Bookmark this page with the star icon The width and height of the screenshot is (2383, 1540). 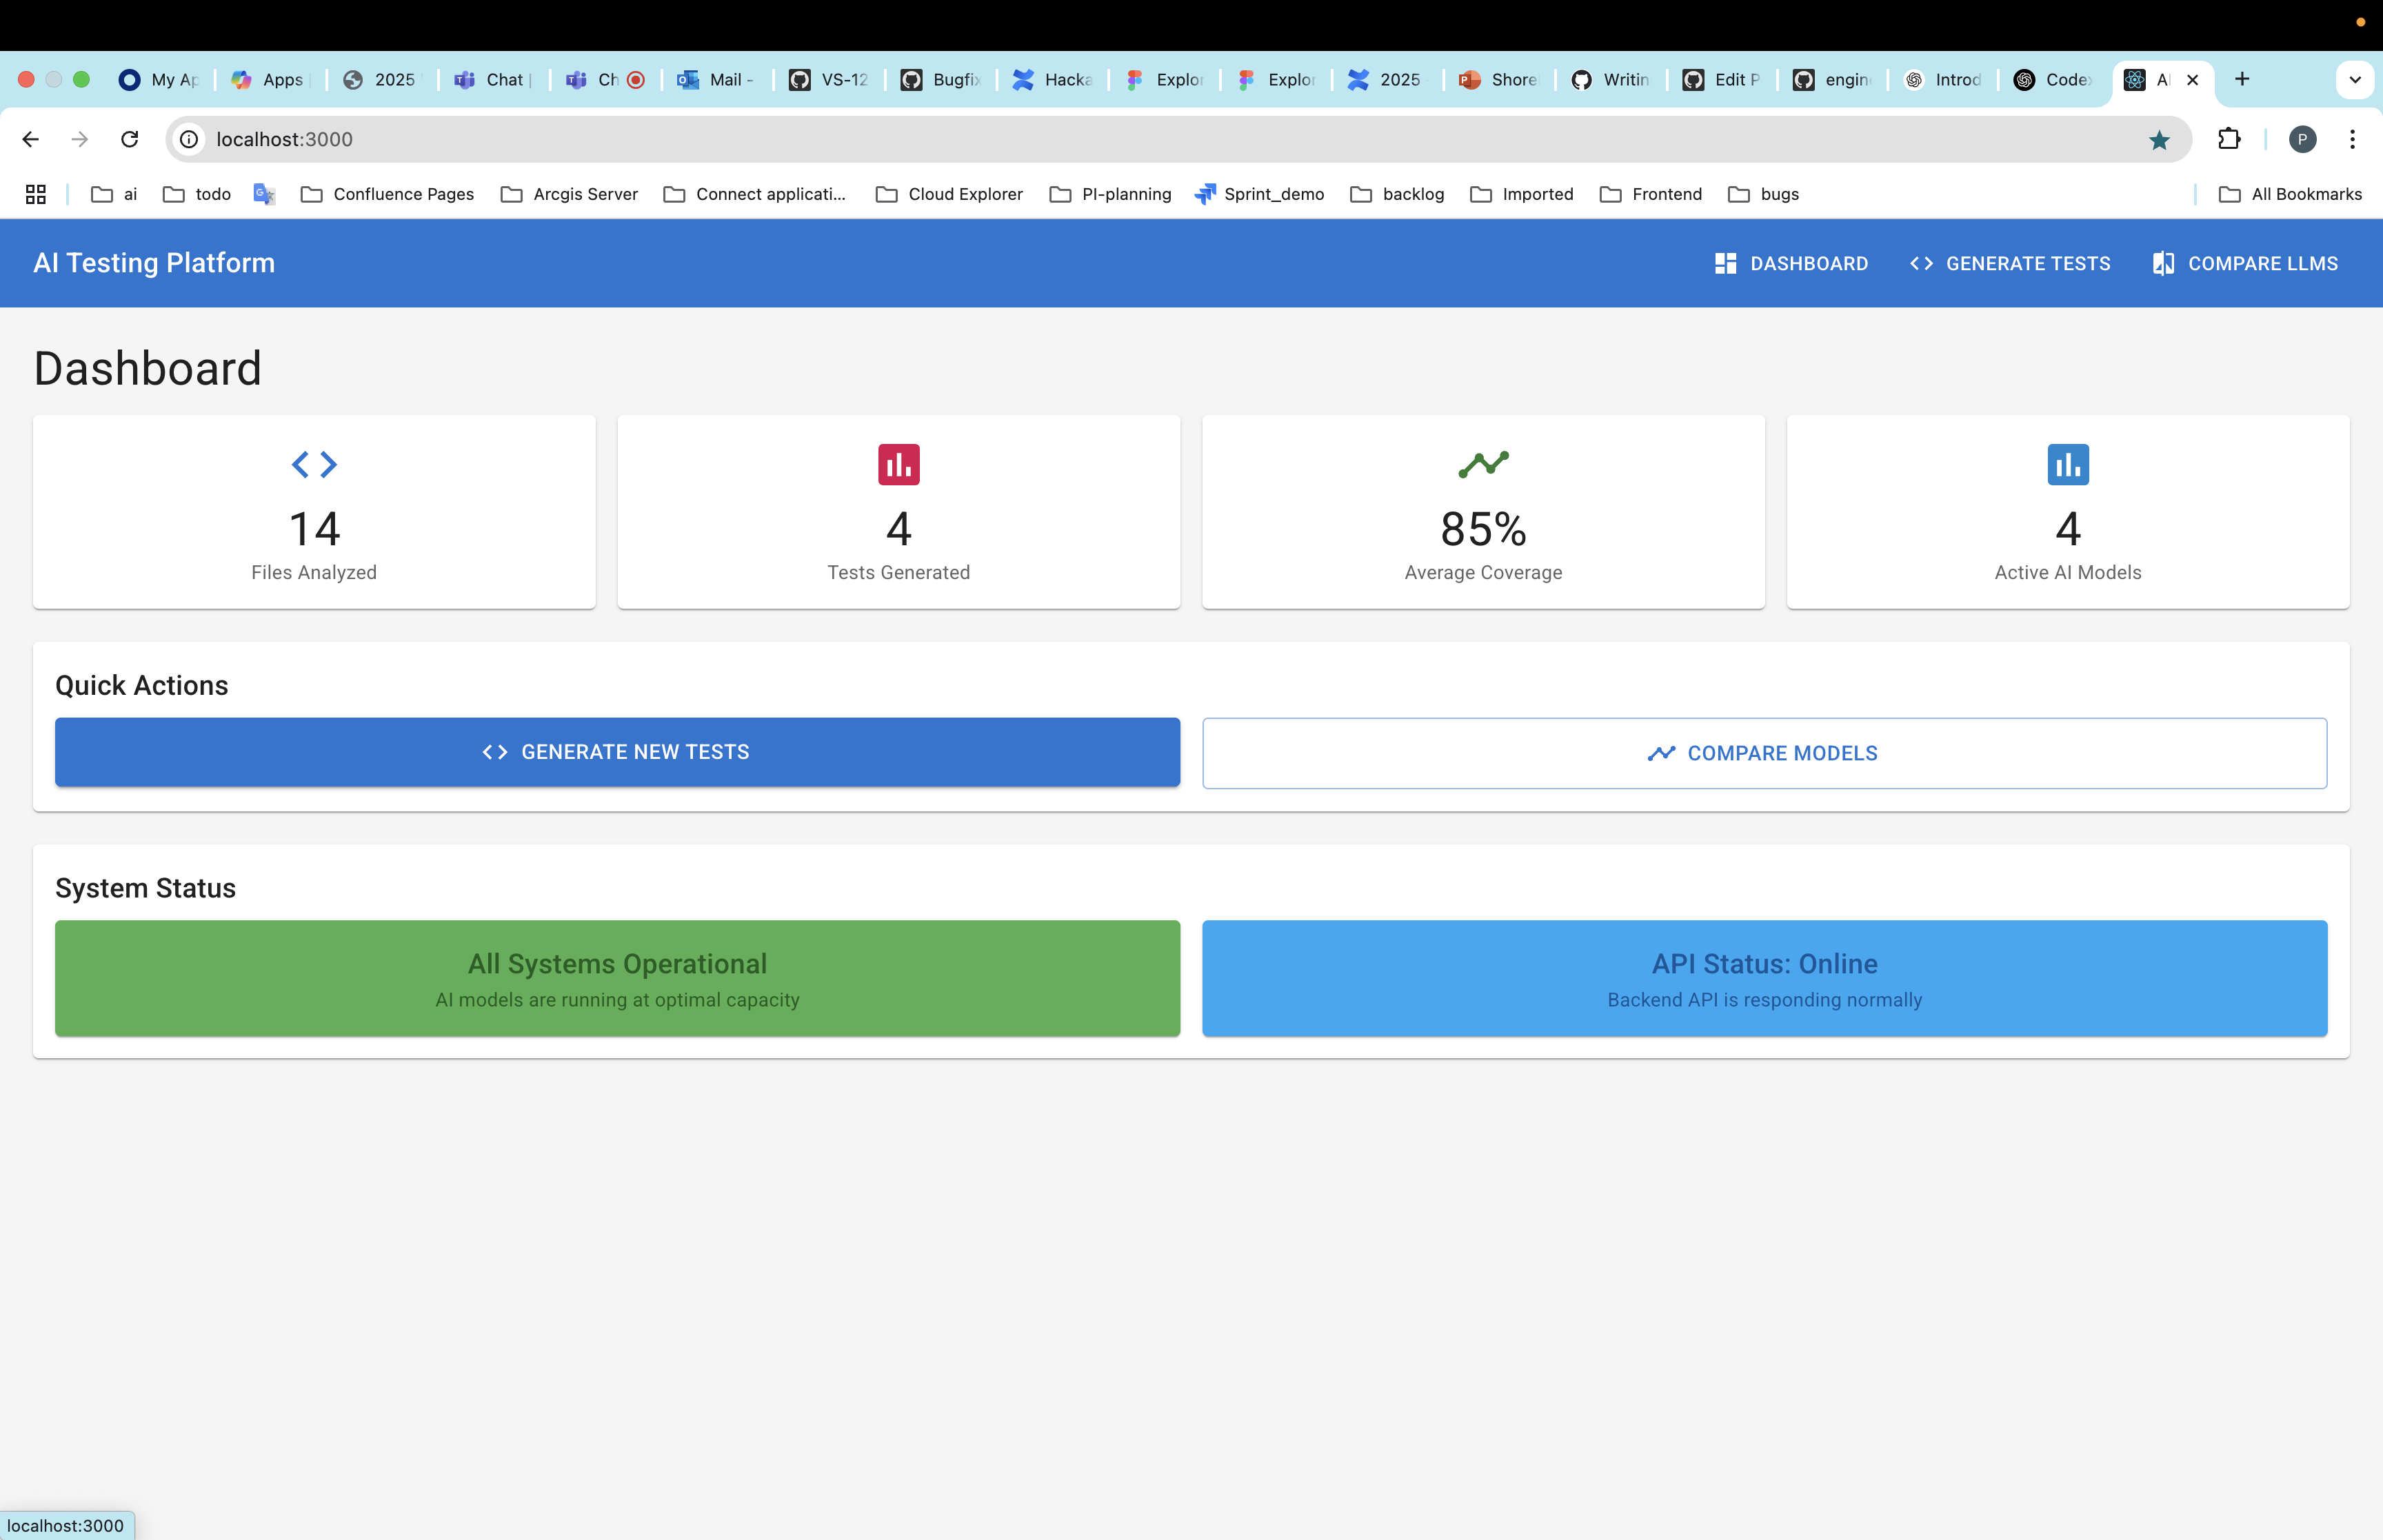[2159, 140]
